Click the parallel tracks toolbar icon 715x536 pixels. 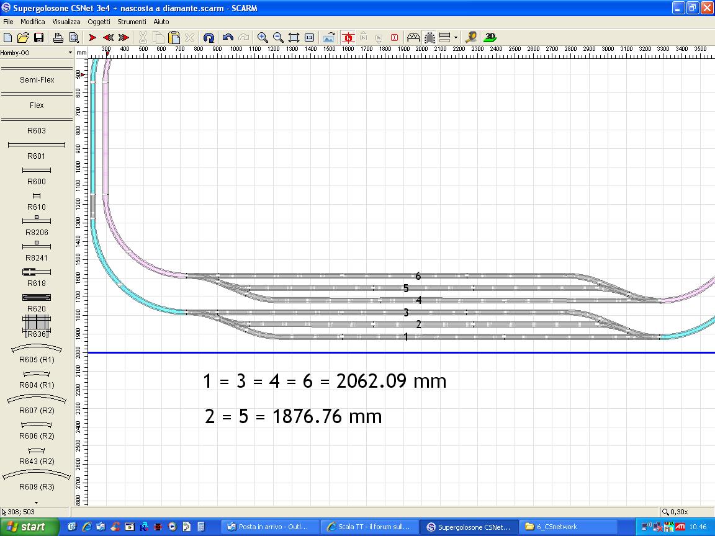445,37
